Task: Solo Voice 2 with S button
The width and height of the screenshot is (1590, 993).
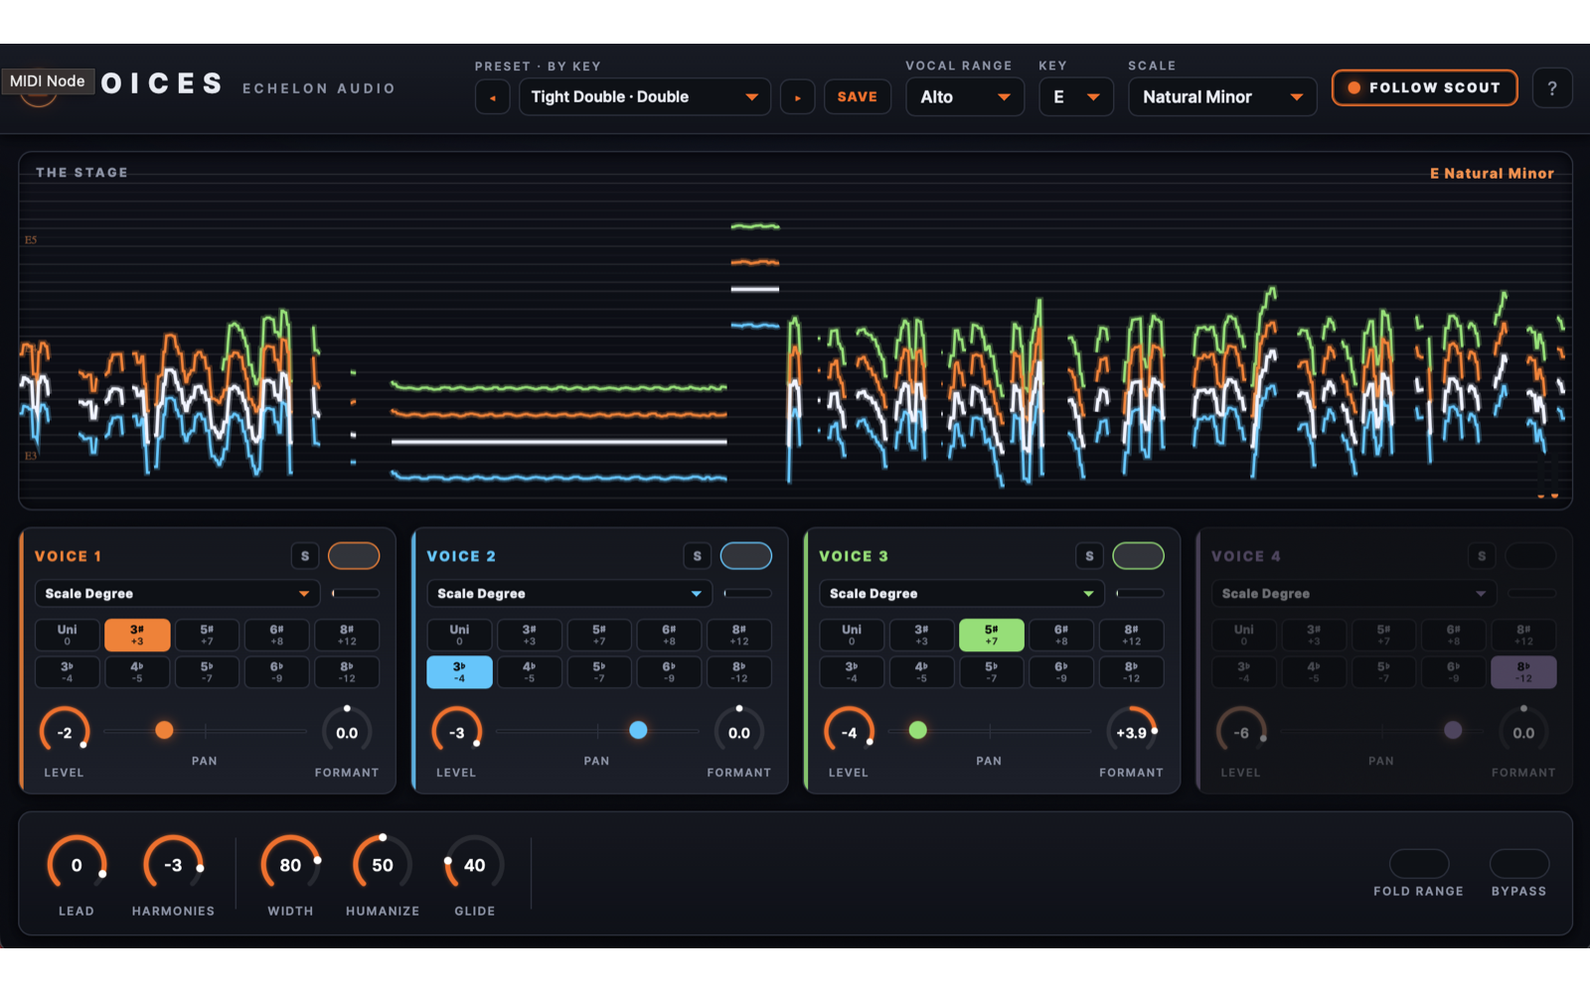Action: click(x=698, y=556)
